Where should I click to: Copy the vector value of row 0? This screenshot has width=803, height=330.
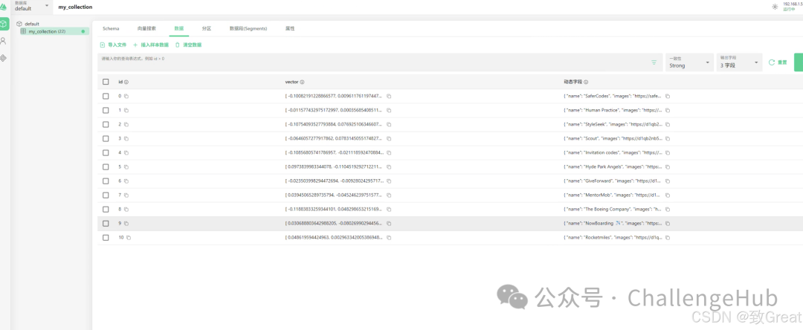click(x=389, y=96)
